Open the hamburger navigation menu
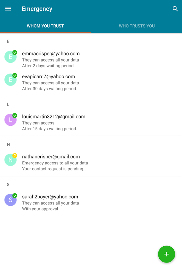 (8, 9)
